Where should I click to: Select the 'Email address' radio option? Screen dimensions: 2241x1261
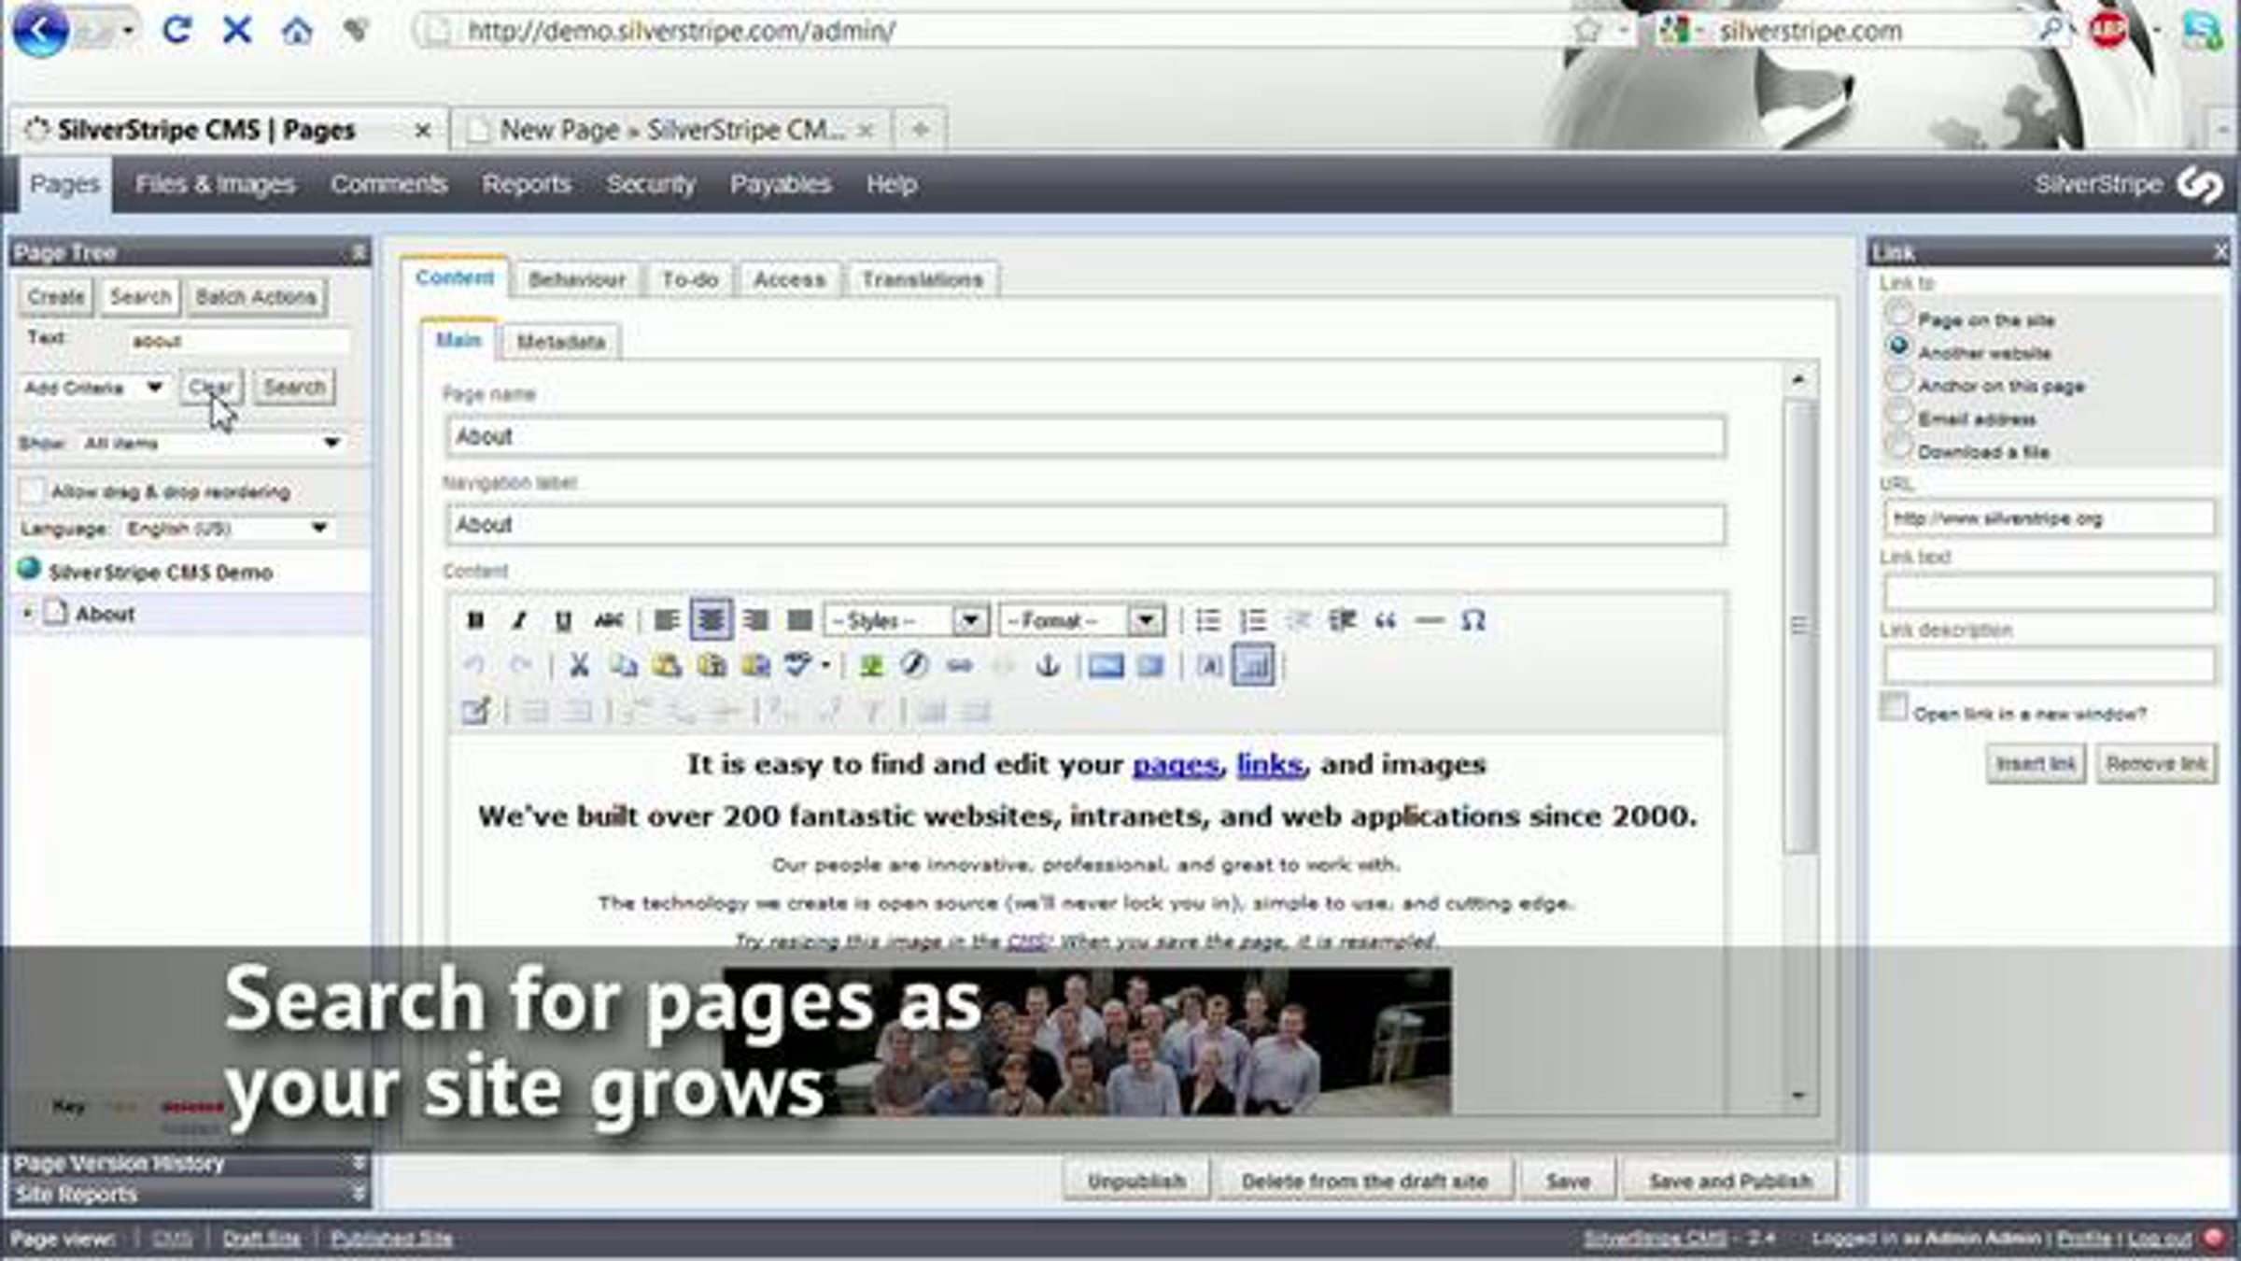pos(1898,412)
